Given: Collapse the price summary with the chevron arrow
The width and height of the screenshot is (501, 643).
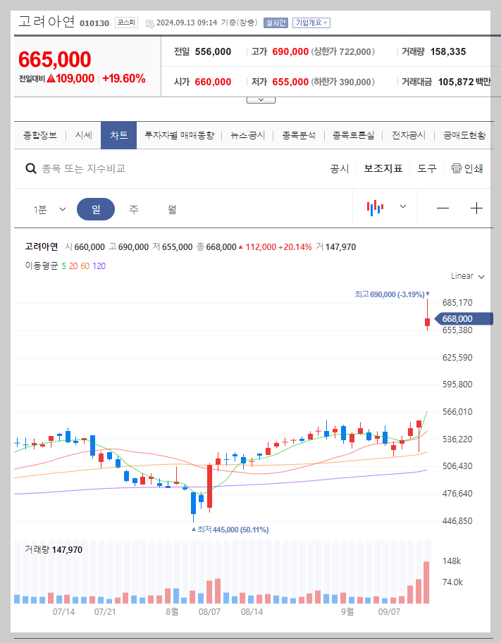Looking at the screenshot, I should (261, 99).
